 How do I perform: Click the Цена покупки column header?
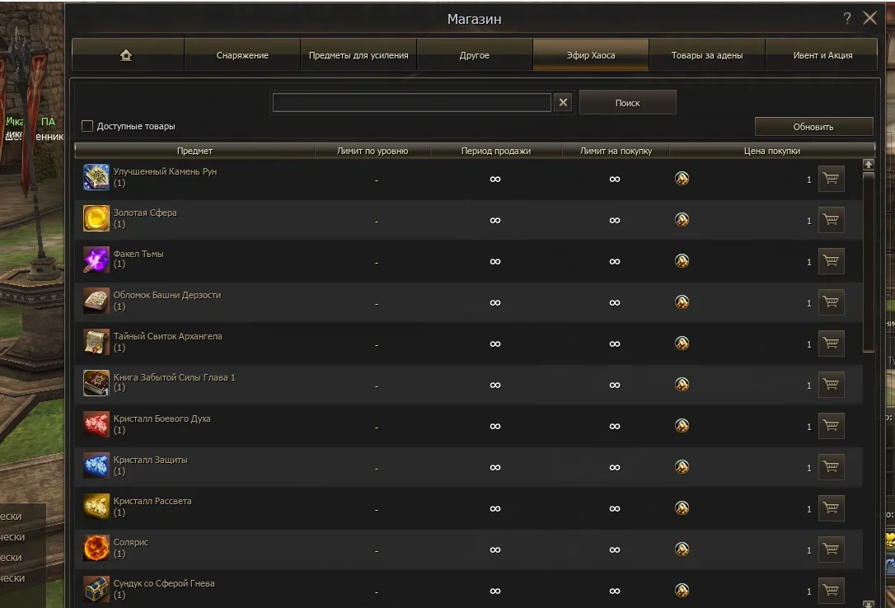pyautogui.click(x=771, y=151)
